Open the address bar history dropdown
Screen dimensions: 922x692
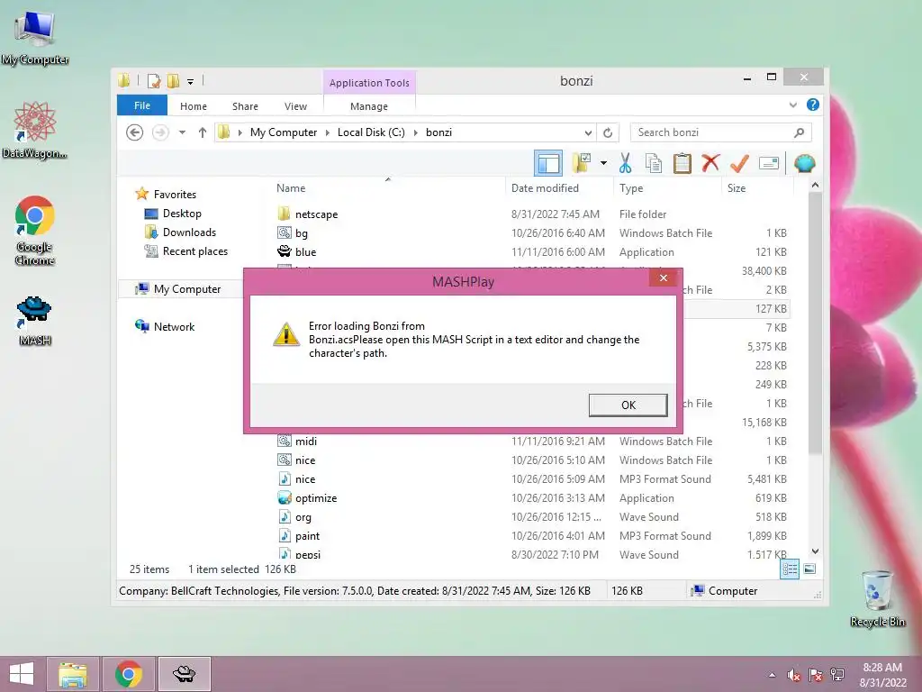point(587,133)
